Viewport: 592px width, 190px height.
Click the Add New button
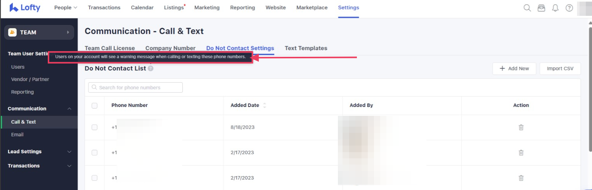coord(514,68)
